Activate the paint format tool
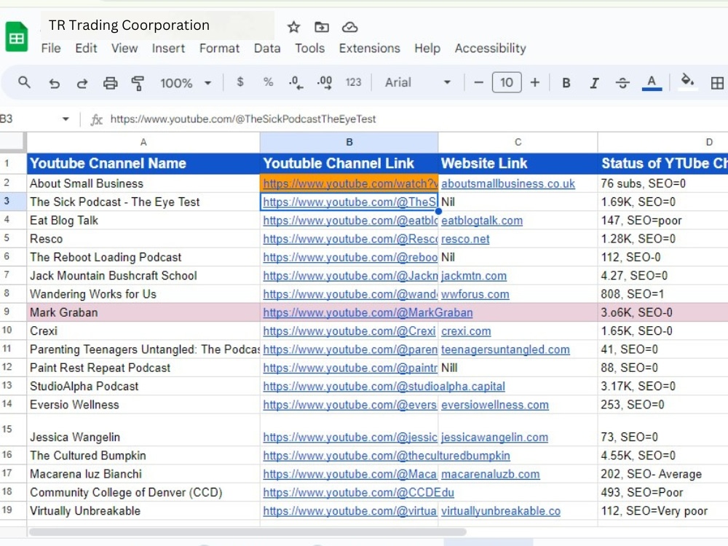Screen dimensions: 728x546 [x=138, y=83]
